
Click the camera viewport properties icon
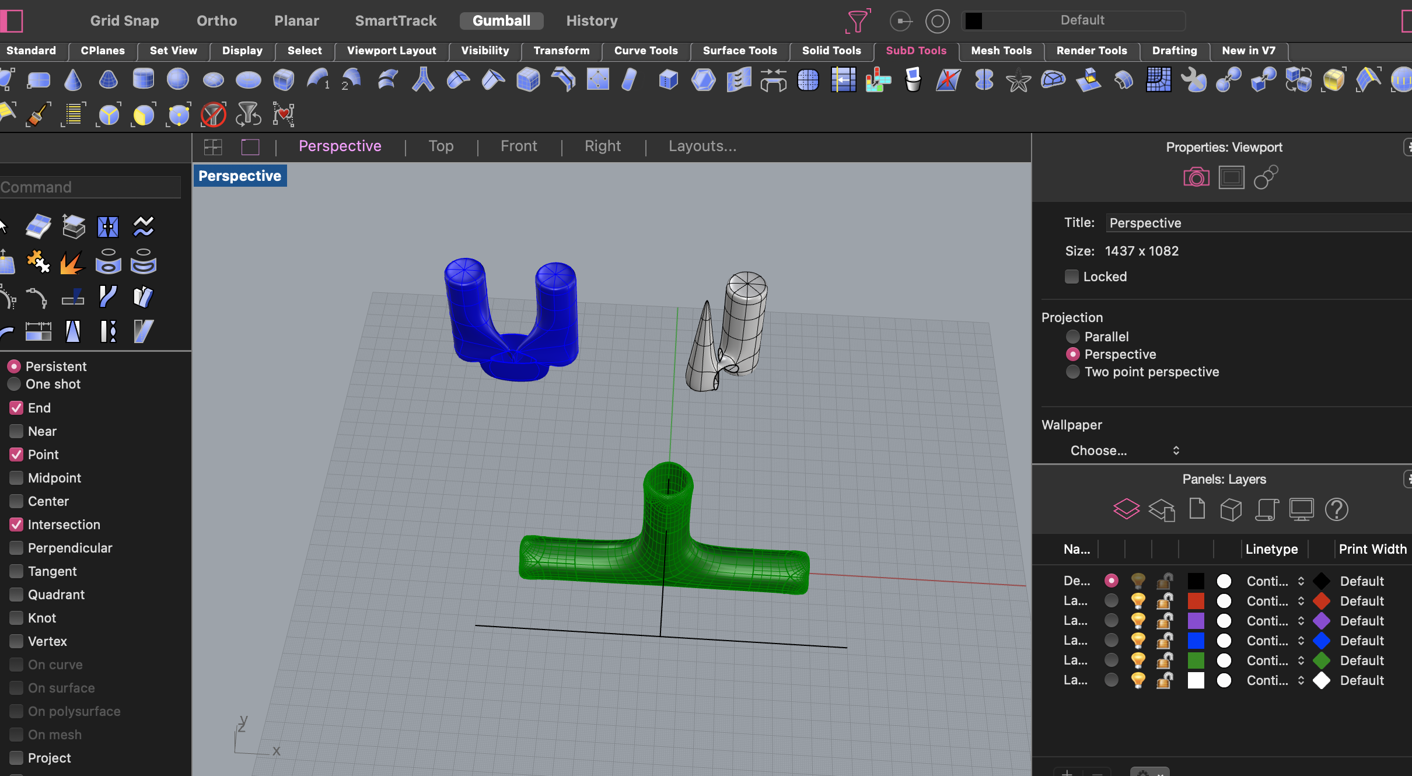[1196, 177]
